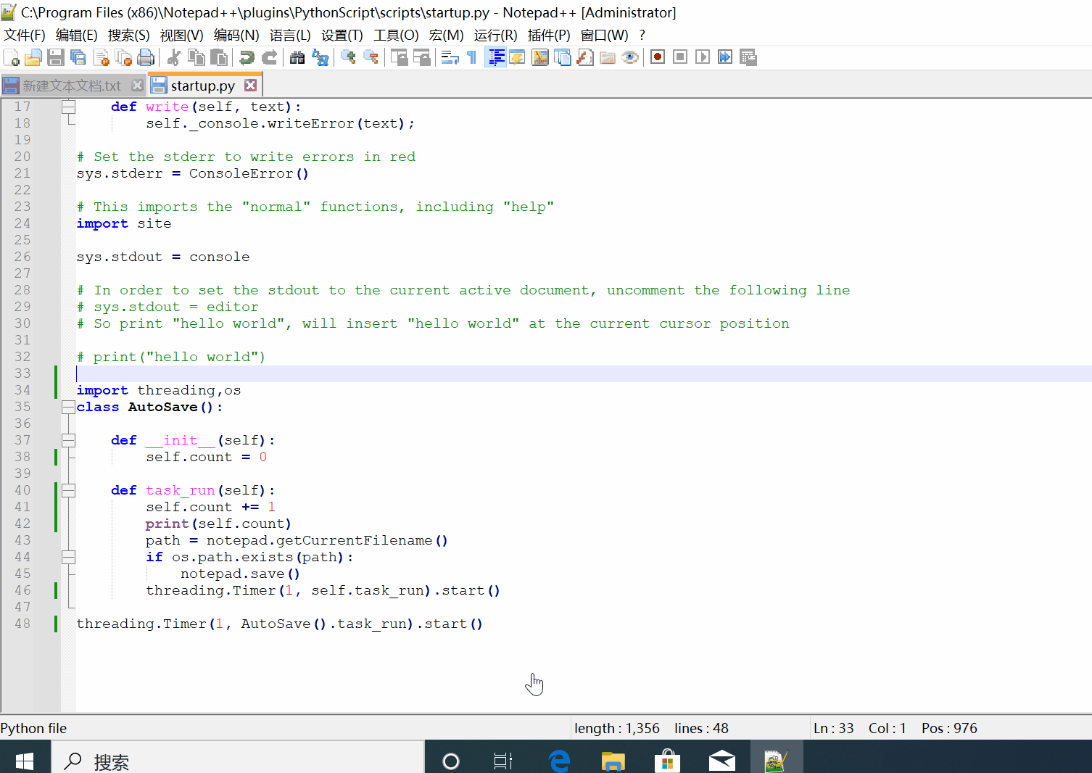Open the 编辑(E) menu

pos(77,36)
